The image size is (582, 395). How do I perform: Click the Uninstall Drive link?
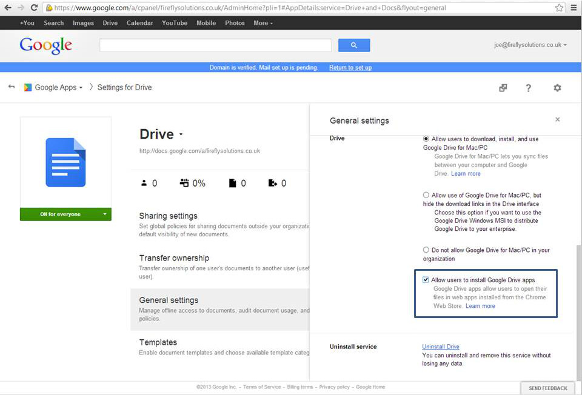pyautogui.click(x=440, y=347)
